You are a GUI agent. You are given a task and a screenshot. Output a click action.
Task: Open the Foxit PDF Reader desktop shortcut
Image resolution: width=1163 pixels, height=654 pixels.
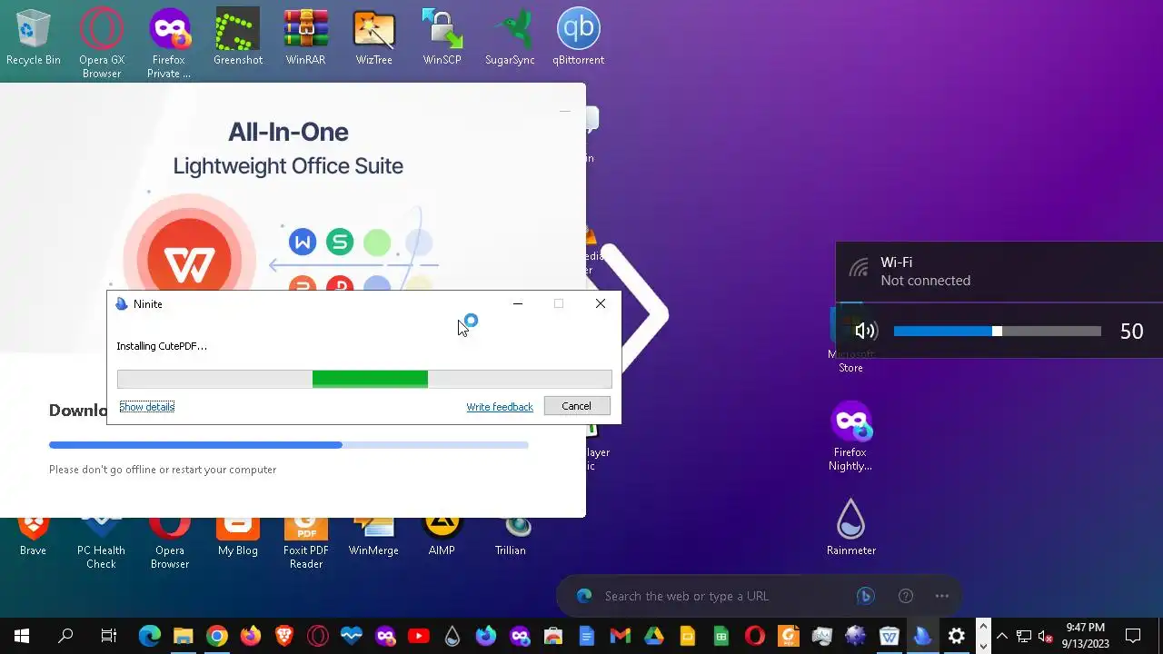[x=306, y=542]
